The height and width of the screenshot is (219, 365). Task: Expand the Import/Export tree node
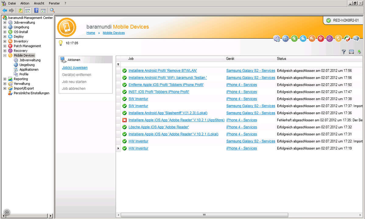[5, 88]
